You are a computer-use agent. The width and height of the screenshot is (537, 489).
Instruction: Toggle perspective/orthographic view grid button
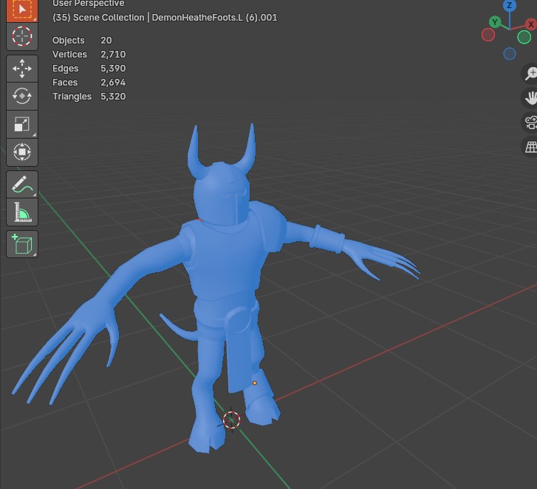[x=530, y=146]
